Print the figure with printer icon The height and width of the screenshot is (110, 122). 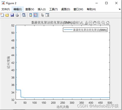point(17,15)
